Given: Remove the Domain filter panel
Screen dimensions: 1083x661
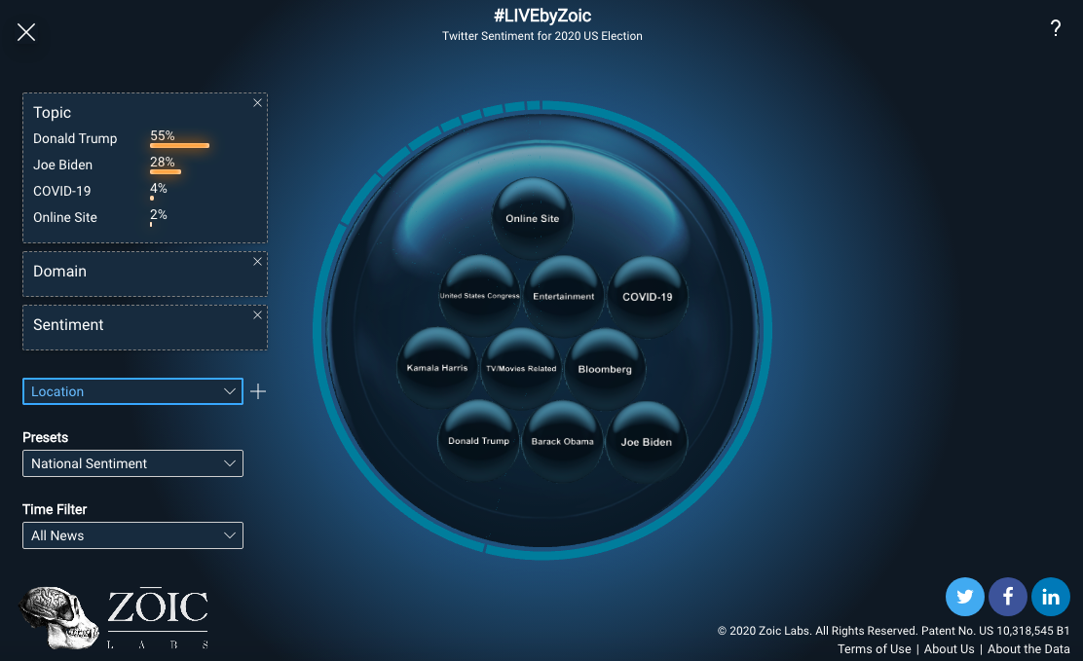Looking at the screenshot, I should pyautogui.click(x=257, y=262).
